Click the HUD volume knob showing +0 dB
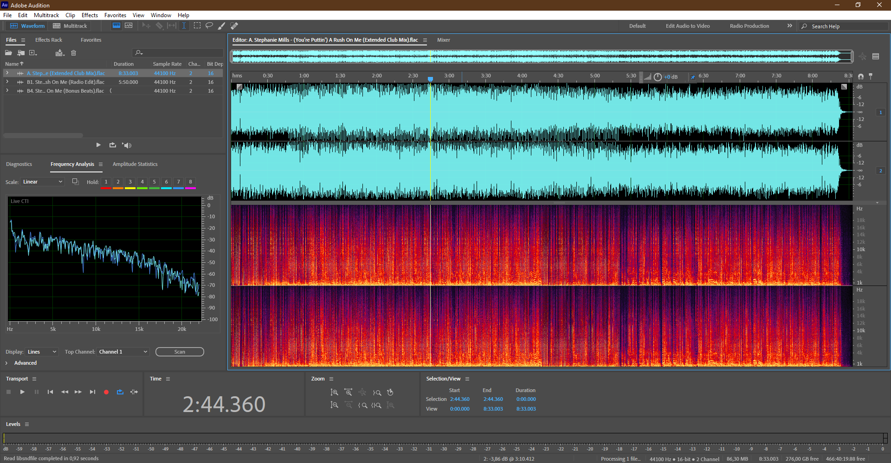This screenshot has height=463, width=891. point(658,77)
